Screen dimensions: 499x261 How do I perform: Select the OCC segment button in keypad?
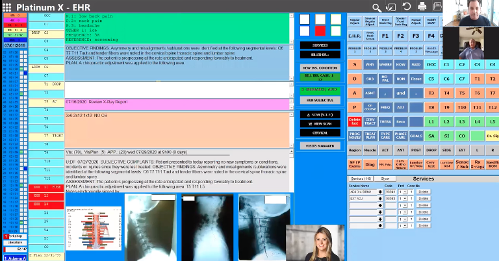(431, 64)
